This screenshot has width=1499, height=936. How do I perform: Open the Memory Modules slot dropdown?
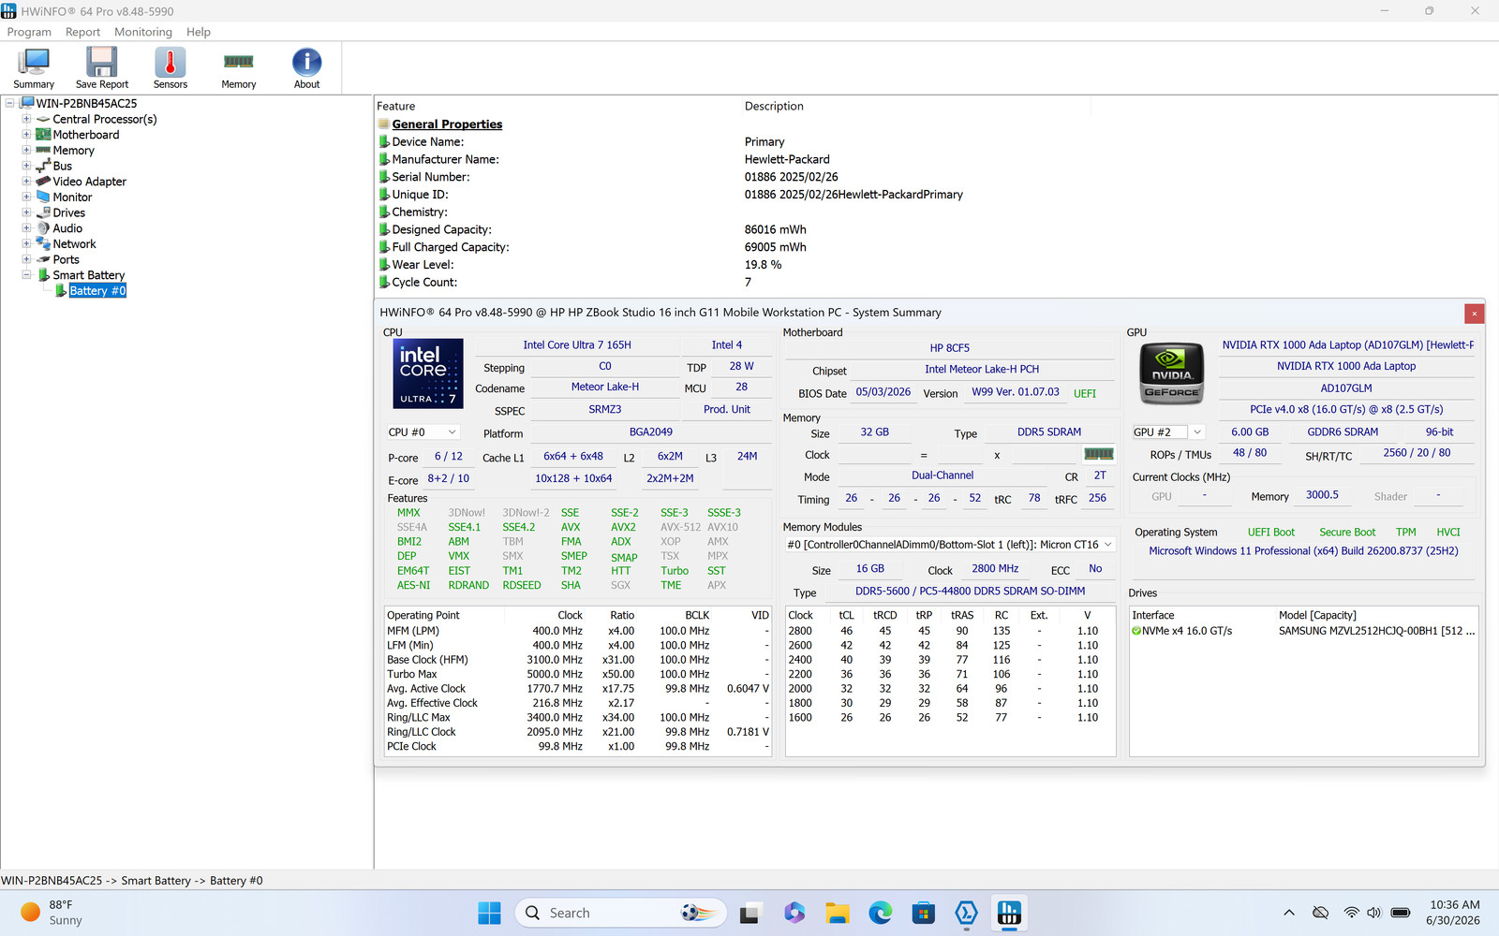[950, 545]
